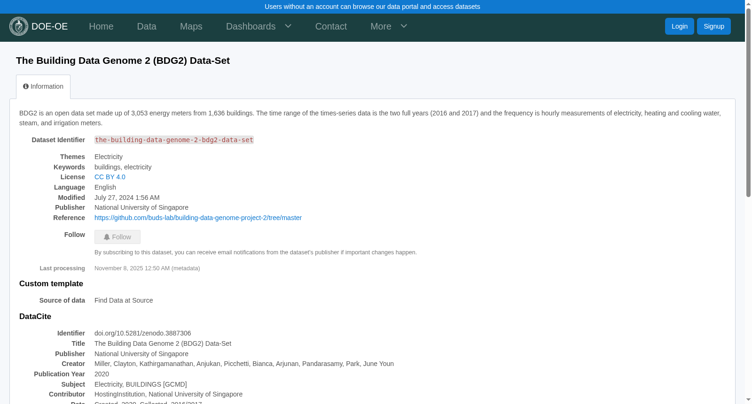Screen dimensions: 752x404
Task: Click the 'Custom template' section heading
Action: [51, 283]
